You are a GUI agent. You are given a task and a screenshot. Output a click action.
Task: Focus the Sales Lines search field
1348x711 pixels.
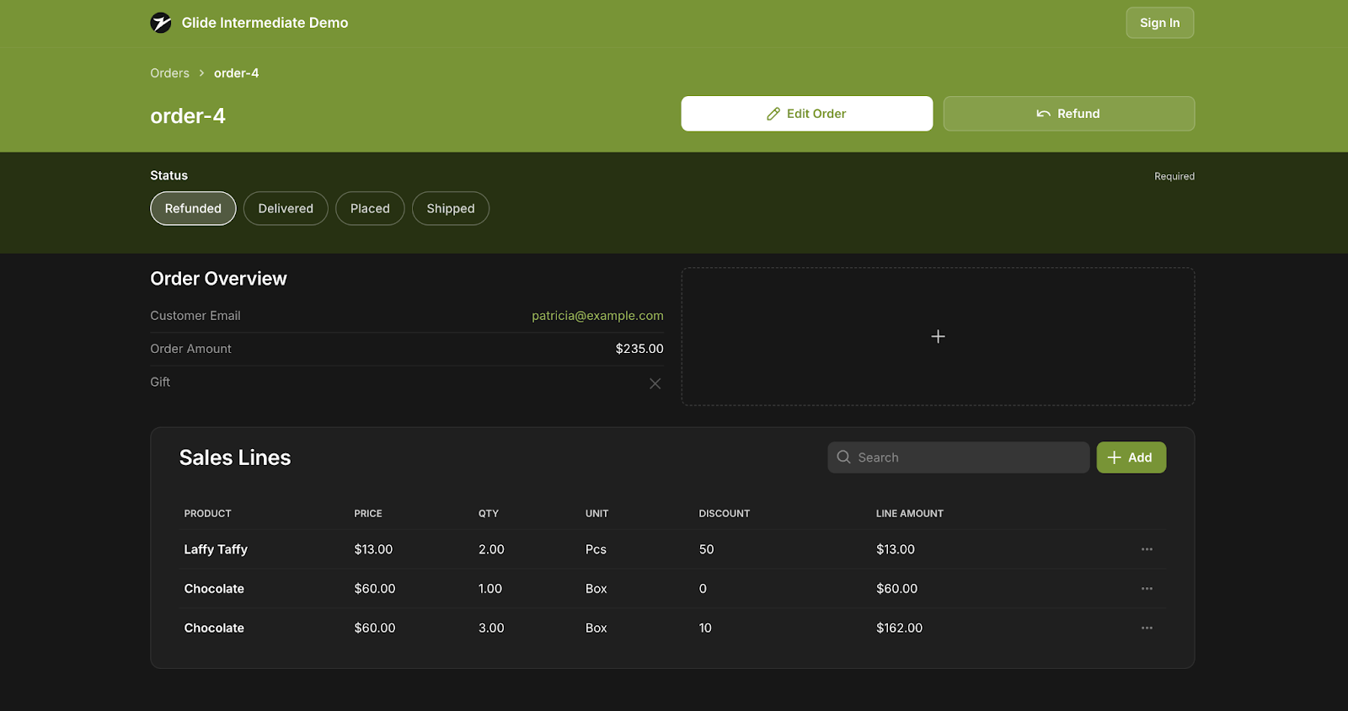[x=959, y=457]
